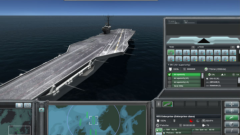Screen dimensions: 240x135
Task: Open the settings gear above the minimap
Action: pos(28,105)
